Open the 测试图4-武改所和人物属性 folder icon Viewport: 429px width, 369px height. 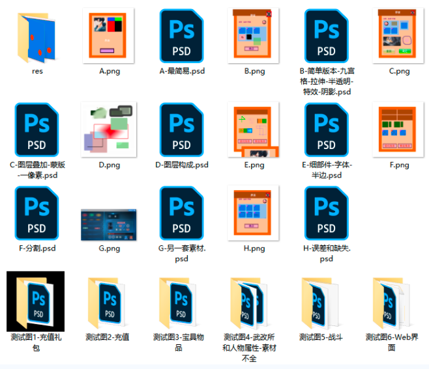(249, 303)
